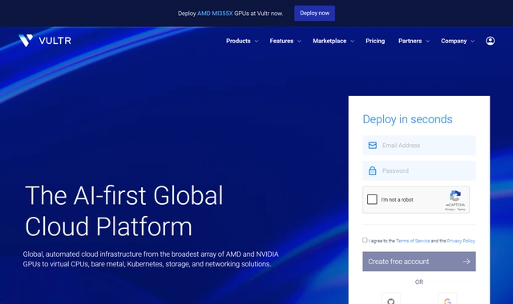Open the Terms of Service link
The width and height of the screenshot is (513, 304).
[x=413, y=241]
